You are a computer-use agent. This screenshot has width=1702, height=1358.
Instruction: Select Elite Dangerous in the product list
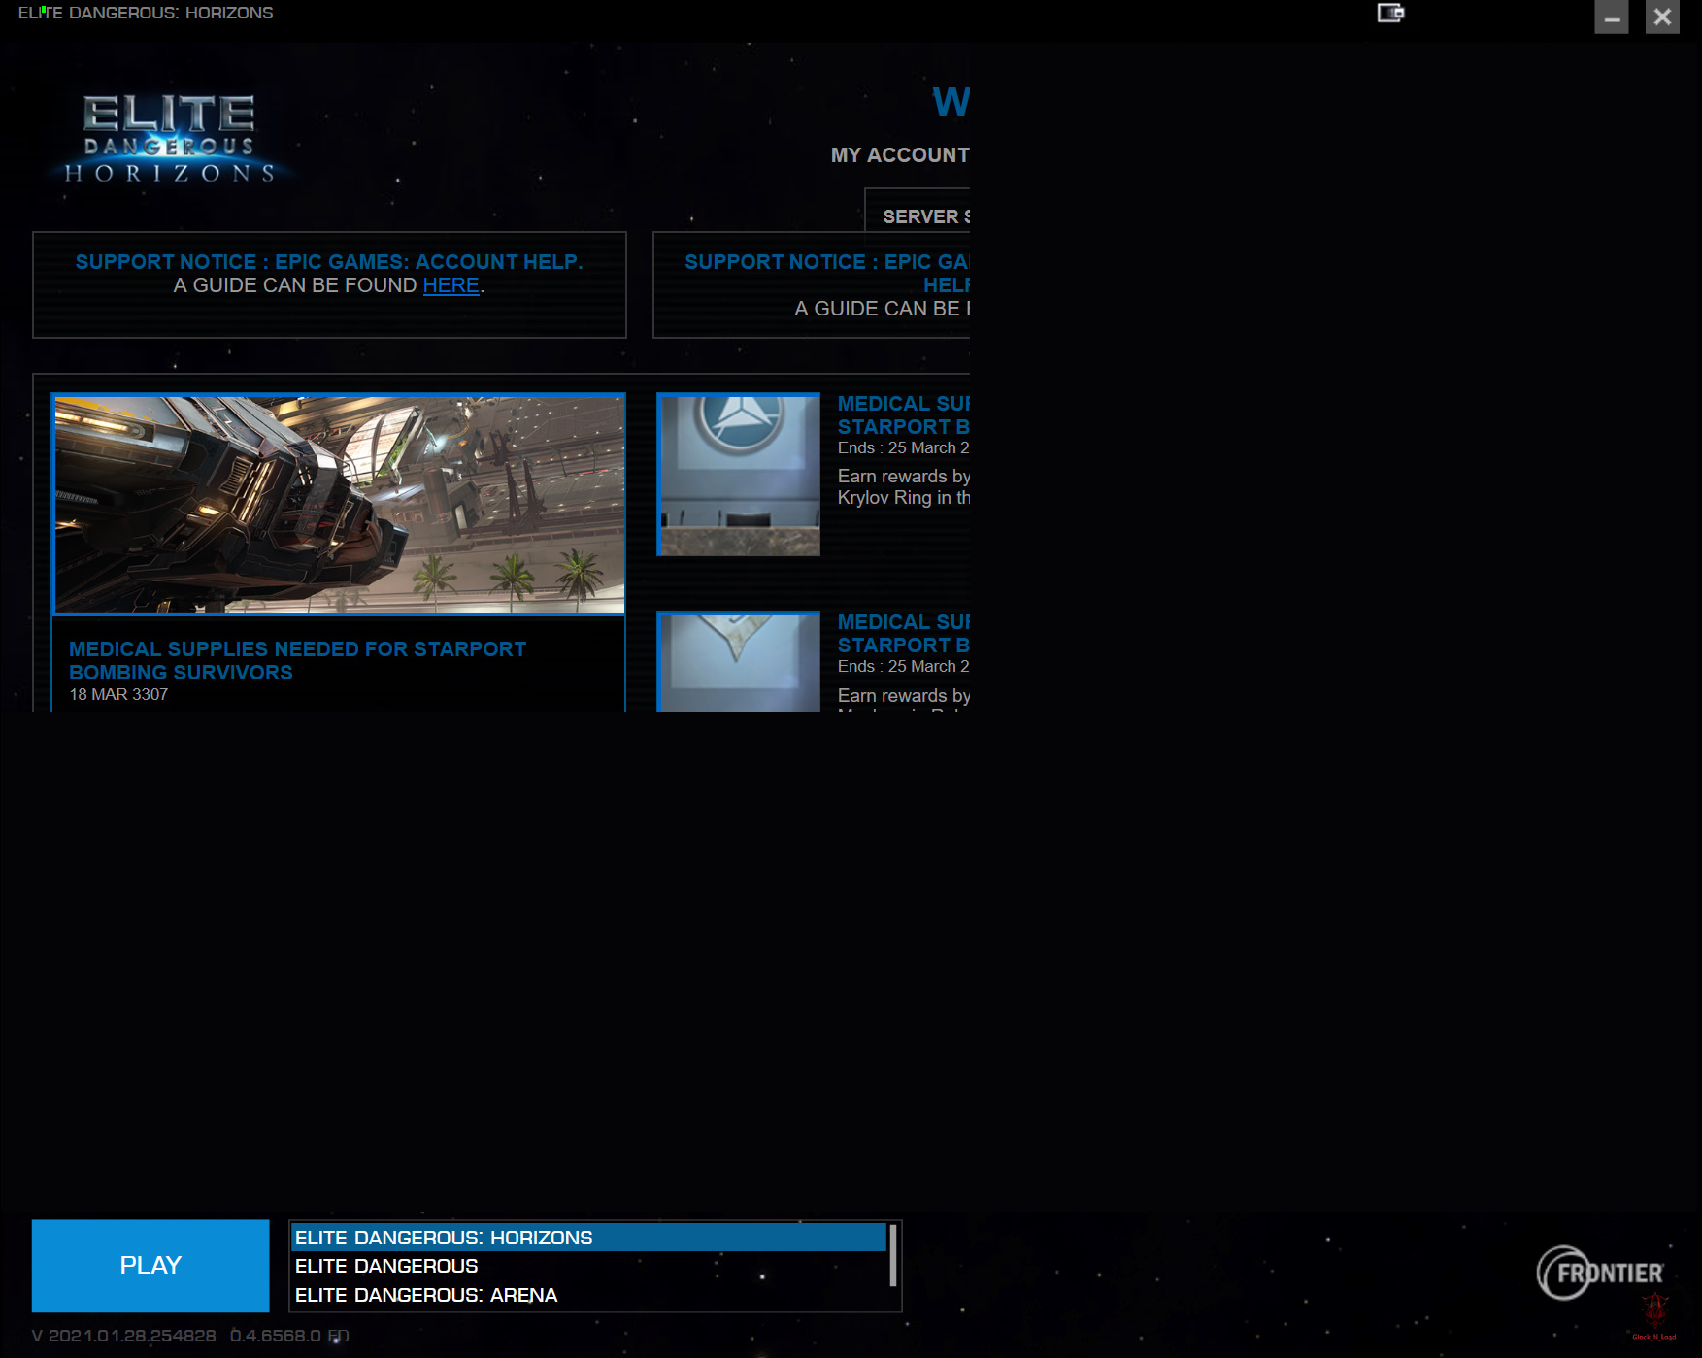coord(588,1266)
